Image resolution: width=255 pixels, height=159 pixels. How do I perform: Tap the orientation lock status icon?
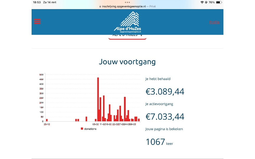pos(206,2)
